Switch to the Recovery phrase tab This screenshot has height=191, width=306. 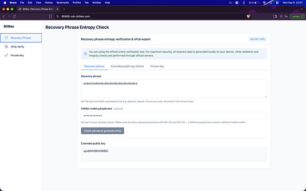tap(94, 66)
